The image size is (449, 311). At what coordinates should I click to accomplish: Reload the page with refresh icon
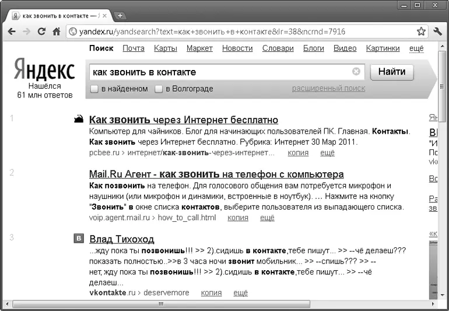click(x=41, y=32)
